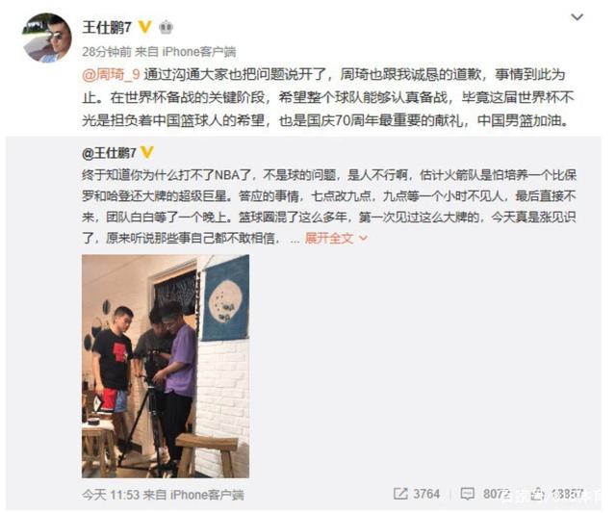Click the verified badge in the quoted post
Screen dimensions: 616x513
pyautogui.click(x=147, y=152)
